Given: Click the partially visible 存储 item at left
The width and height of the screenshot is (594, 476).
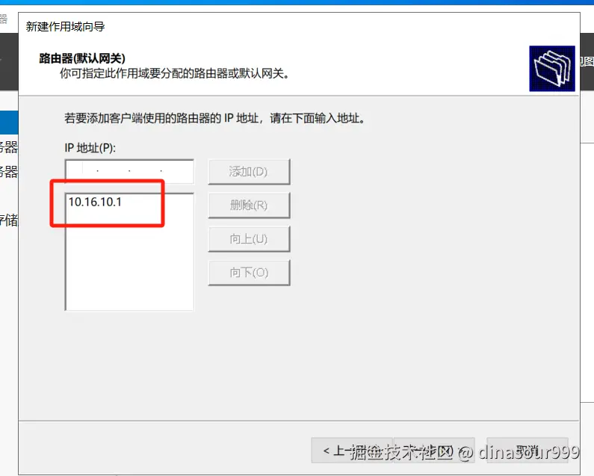Looking at the screenshot, I should point(9,220).
